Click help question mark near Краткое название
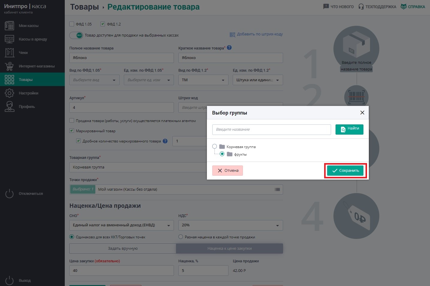Image resolution: width=430 pixels, height=286 pixels. coord(229,48)
